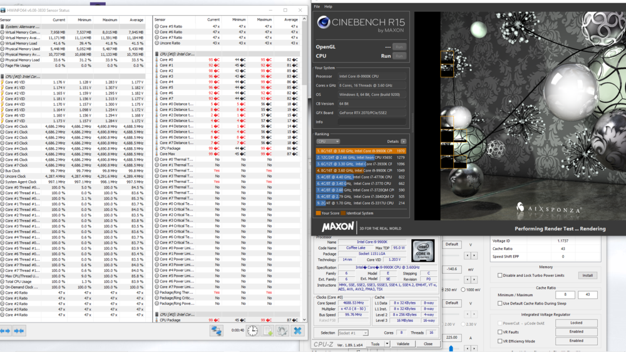Click the Intel Core i9 logo in CPU-Z
The image size is (626, 352).
tap(423, 251)
